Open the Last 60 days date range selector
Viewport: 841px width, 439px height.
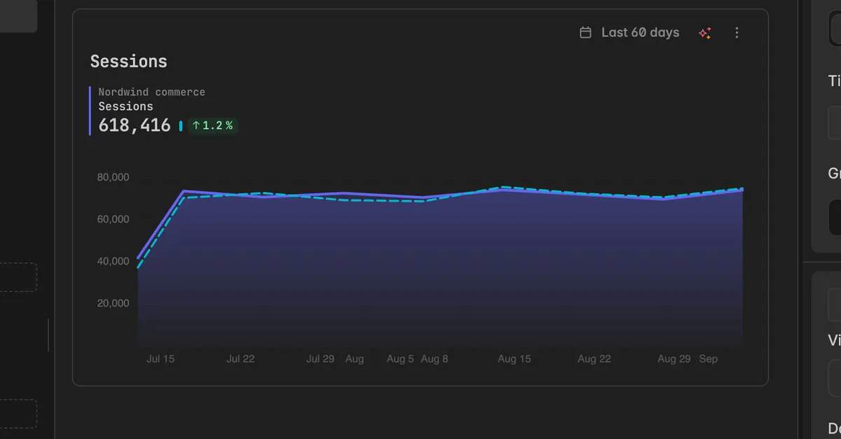tap(630, 33)
